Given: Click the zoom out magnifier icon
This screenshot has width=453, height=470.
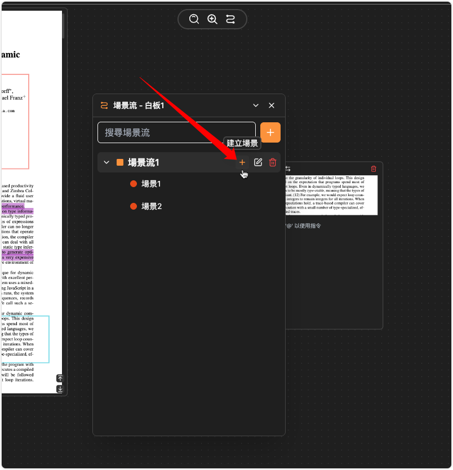Looking at the screenshot, I should [194, 19].
